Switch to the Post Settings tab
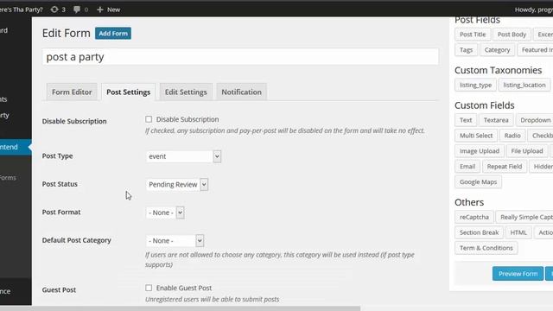This screenshot has width=553, height=311. pos(129,92)
